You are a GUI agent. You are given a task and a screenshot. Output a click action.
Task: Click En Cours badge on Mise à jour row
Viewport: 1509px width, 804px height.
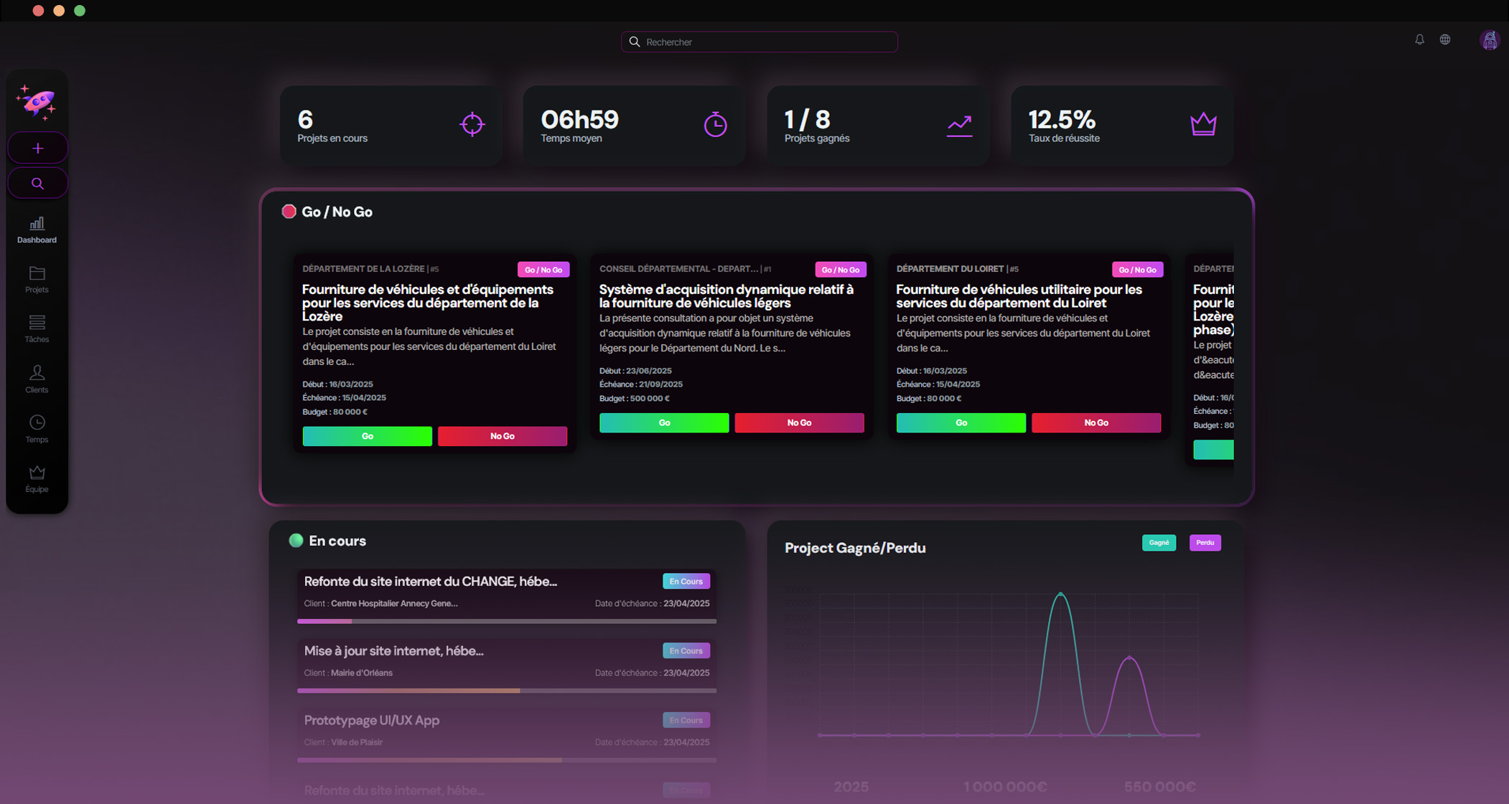[686, 651]
